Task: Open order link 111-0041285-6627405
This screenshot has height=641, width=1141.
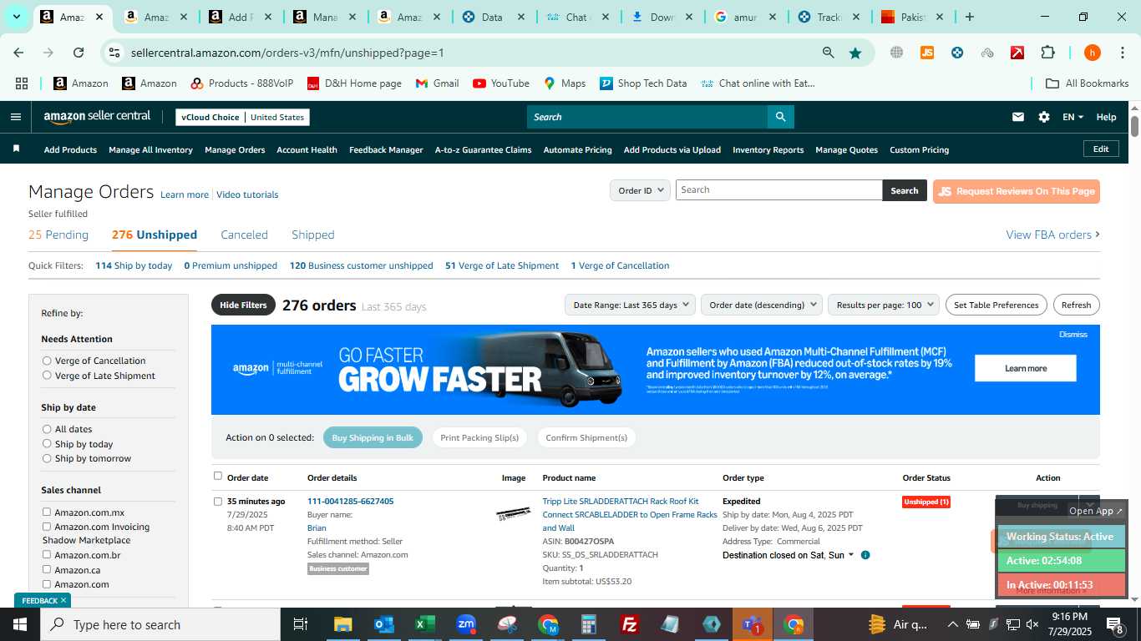Action: point(350,501)
